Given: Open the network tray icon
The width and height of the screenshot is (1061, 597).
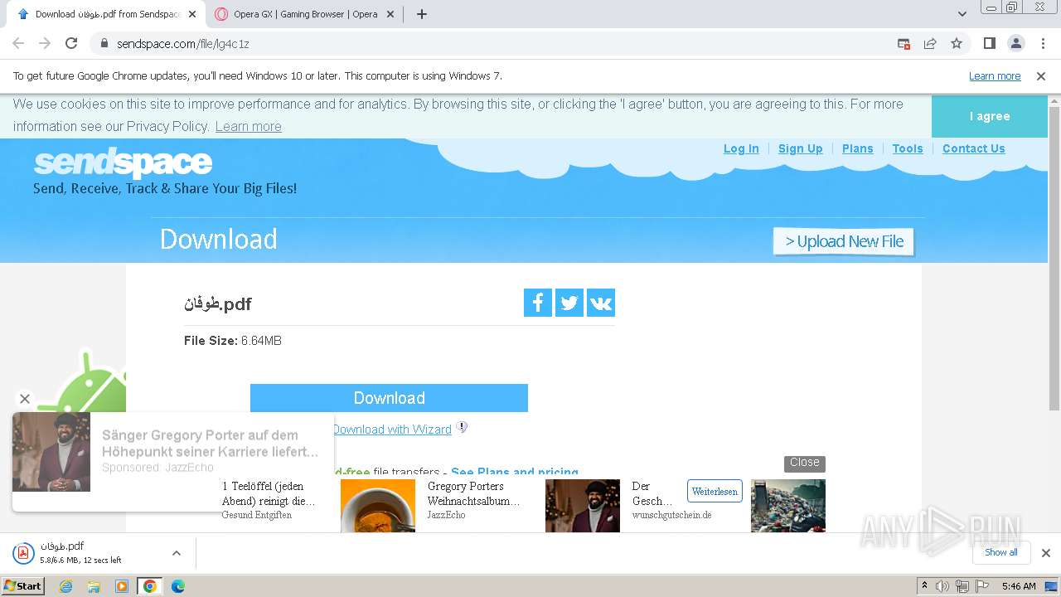Looking at the screenshot, I should [x=962, y=586].
